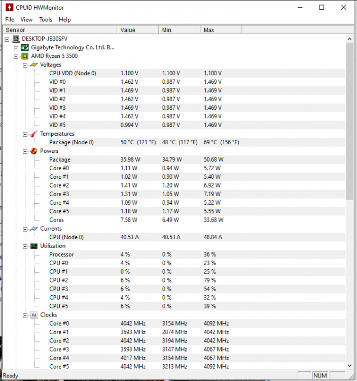Click the Clocks waveform icon

[34, 315]
